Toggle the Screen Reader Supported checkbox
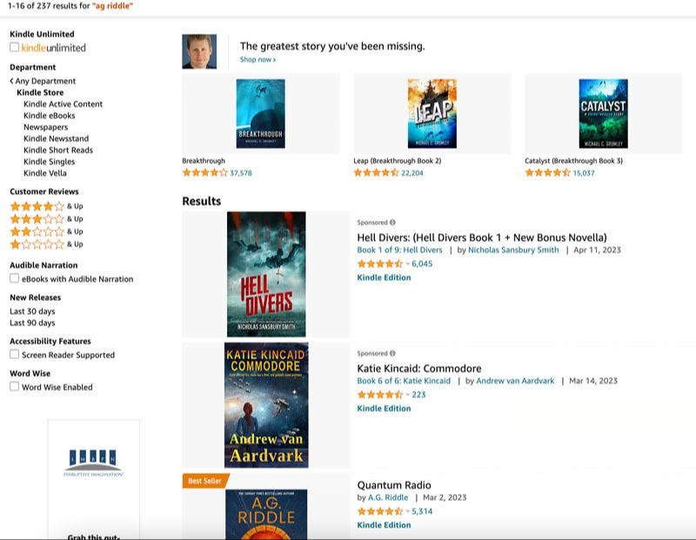Screen dimensions: 696x540 pyautogui.click(x=14, y=355)
